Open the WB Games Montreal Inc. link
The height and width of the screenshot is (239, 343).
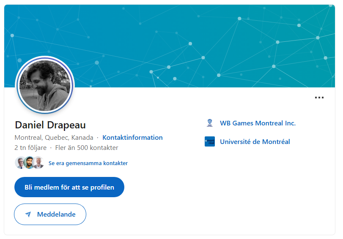click(258, 123)
